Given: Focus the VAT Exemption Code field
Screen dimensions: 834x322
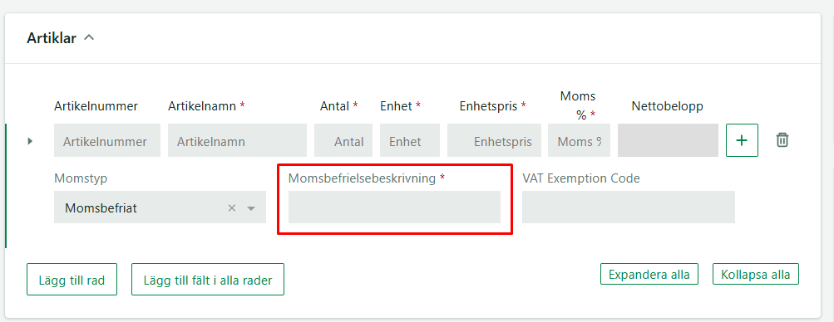Looking at the screenshot, I should 628,207.
